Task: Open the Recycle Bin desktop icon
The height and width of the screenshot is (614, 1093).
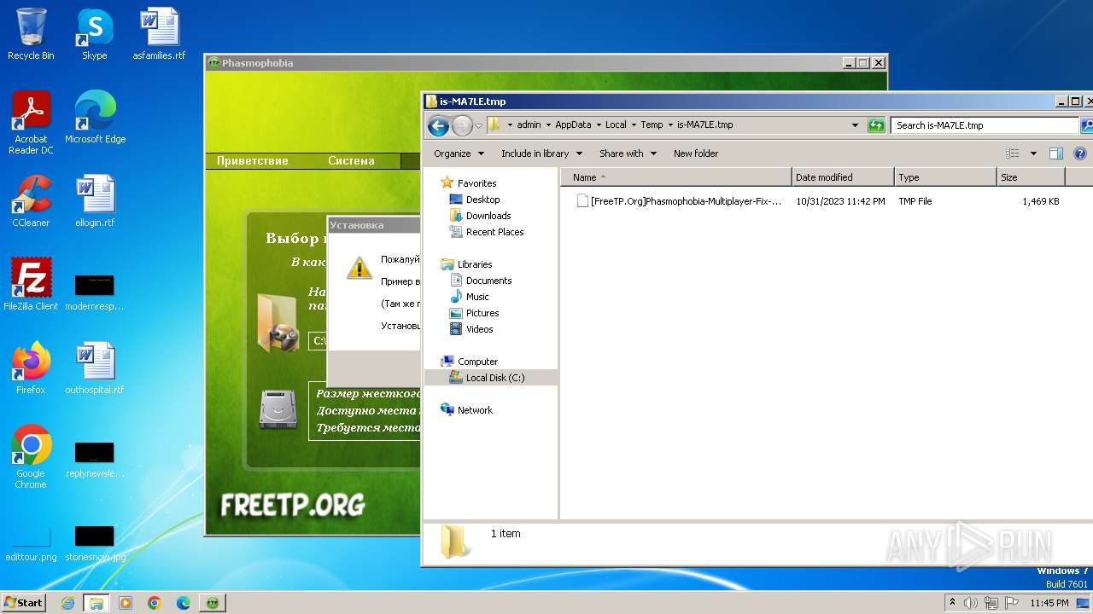Action: [31, 34]
